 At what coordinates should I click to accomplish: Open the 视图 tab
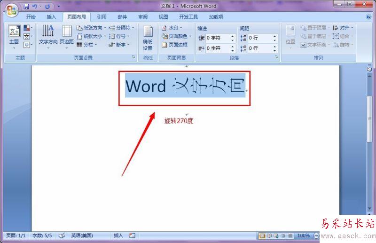point(163,17)
